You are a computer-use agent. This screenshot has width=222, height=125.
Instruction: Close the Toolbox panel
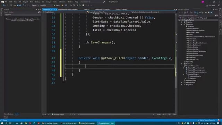click(x=40, y=10)
